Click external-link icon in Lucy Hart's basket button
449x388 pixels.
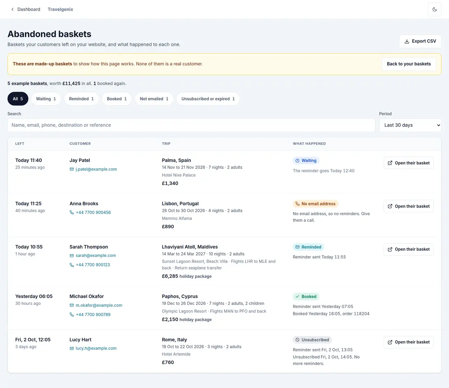390,342
